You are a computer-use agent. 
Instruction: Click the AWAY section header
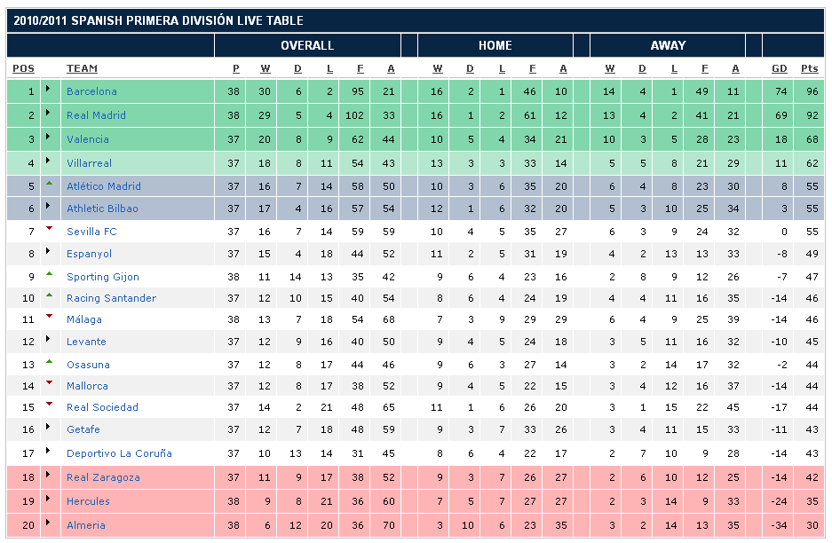668,45
